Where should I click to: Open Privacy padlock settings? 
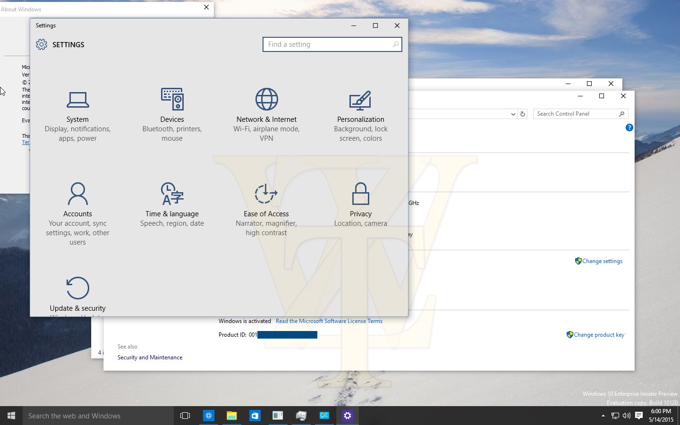(x=361, y=204)
